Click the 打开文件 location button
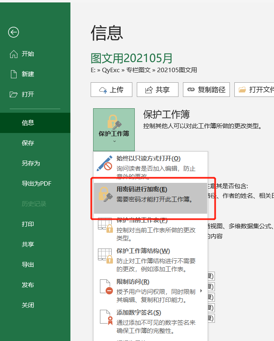The image size is (274, 341). coord(255,90)
